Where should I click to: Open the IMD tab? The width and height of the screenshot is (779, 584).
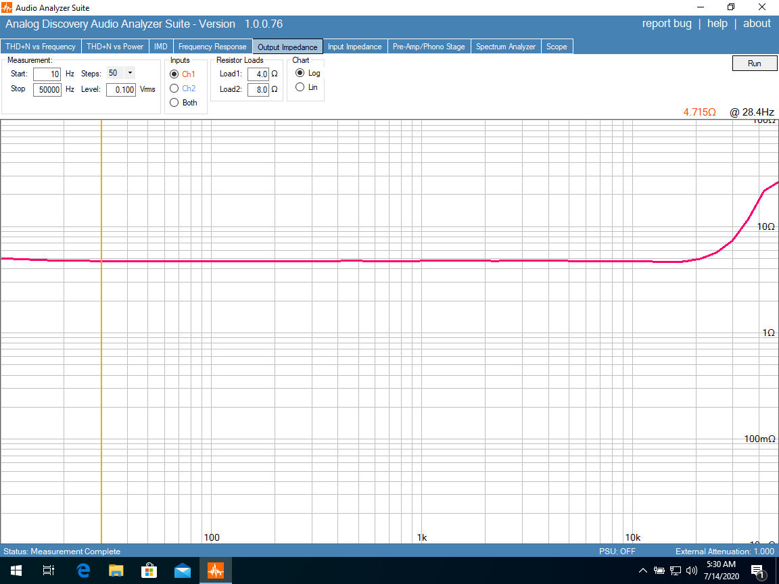click(x=160, y=47)
